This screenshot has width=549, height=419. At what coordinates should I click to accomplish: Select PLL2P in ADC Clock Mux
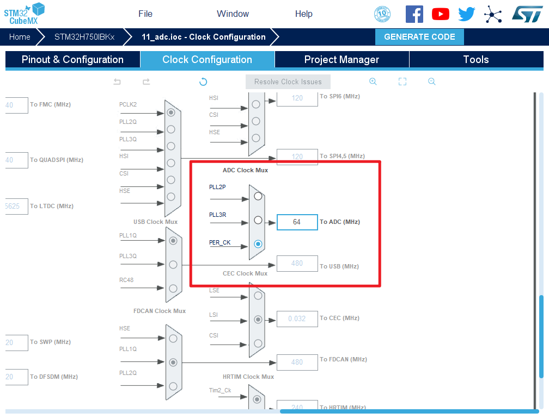[x=258, y=196]
